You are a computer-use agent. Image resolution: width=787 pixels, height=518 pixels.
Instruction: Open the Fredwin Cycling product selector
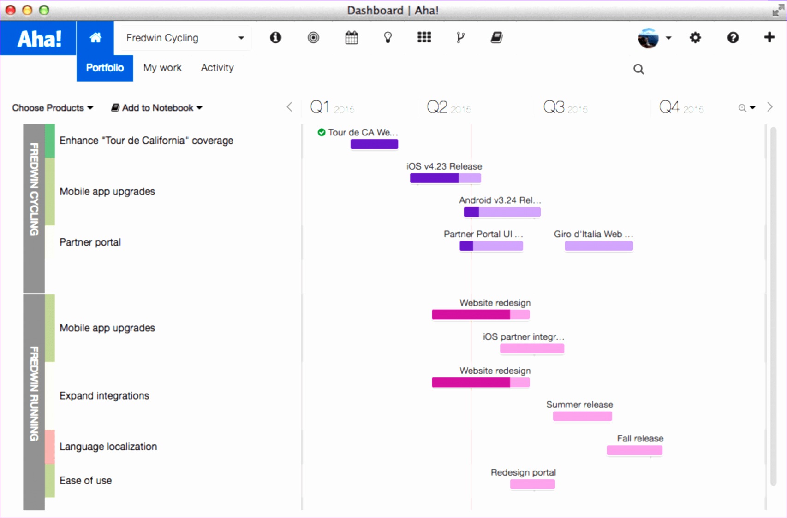point(184,38)
